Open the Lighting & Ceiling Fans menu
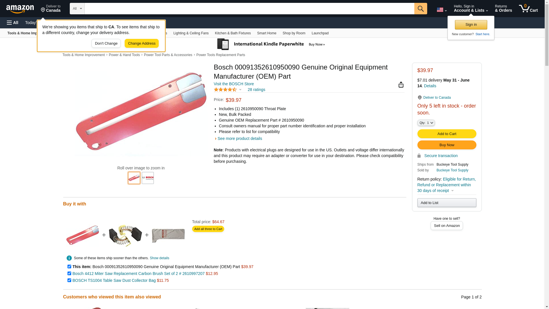Screen dimensions: 549x309 pyautogui.click(x=191, y=33)
